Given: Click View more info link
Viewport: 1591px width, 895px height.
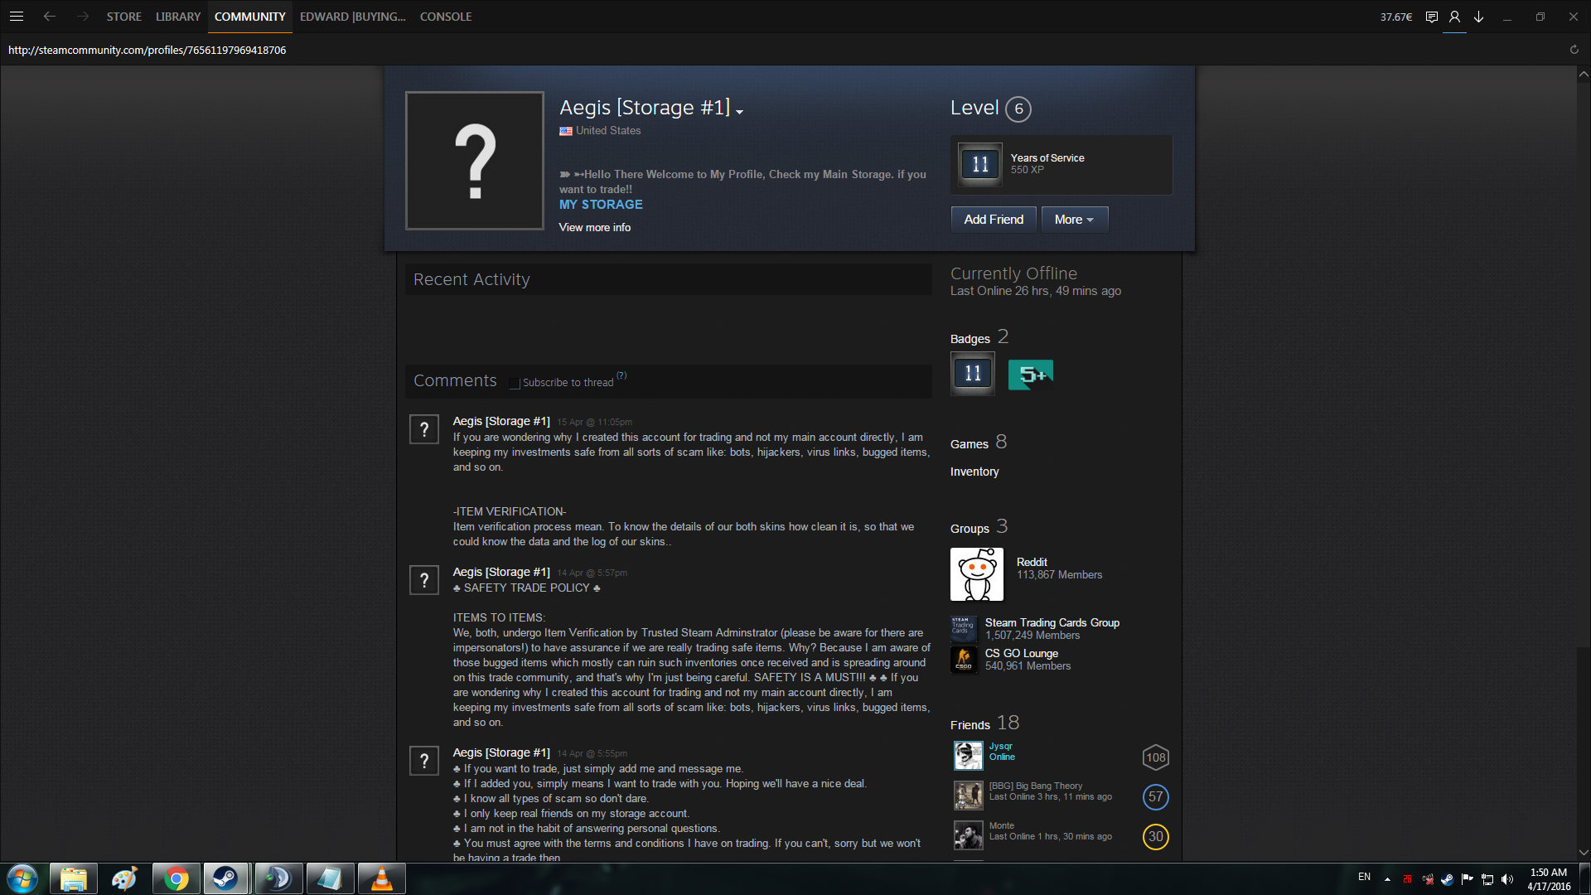Looking at the screenshot, I should [x=594, y=227].
